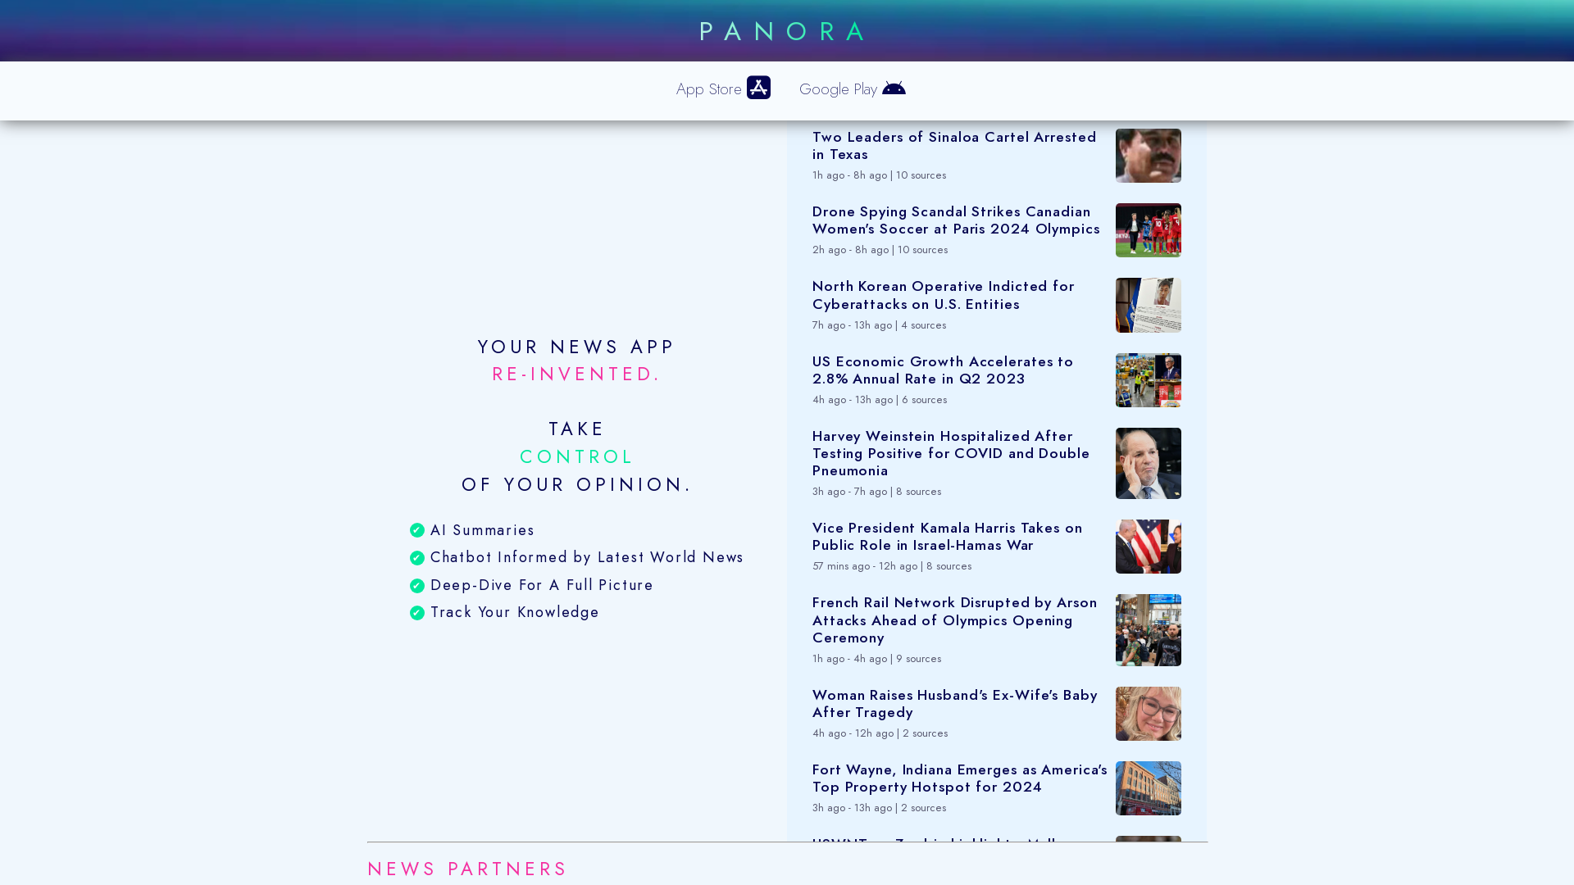Click the US economic growth thumbnail
The height and width of the screenshot is (885, 1574).
pyautogui.click(x=1148, y=380)
